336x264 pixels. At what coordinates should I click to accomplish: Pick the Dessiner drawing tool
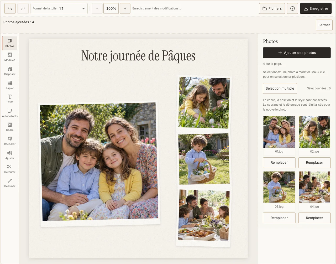click(10, 183)
